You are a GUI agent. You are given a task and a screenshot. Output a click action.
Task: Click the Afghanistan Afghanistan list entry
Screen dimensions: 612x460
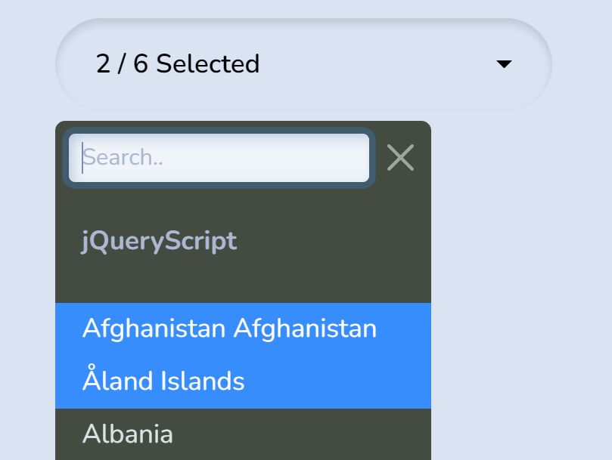click(x=229, y=328)
